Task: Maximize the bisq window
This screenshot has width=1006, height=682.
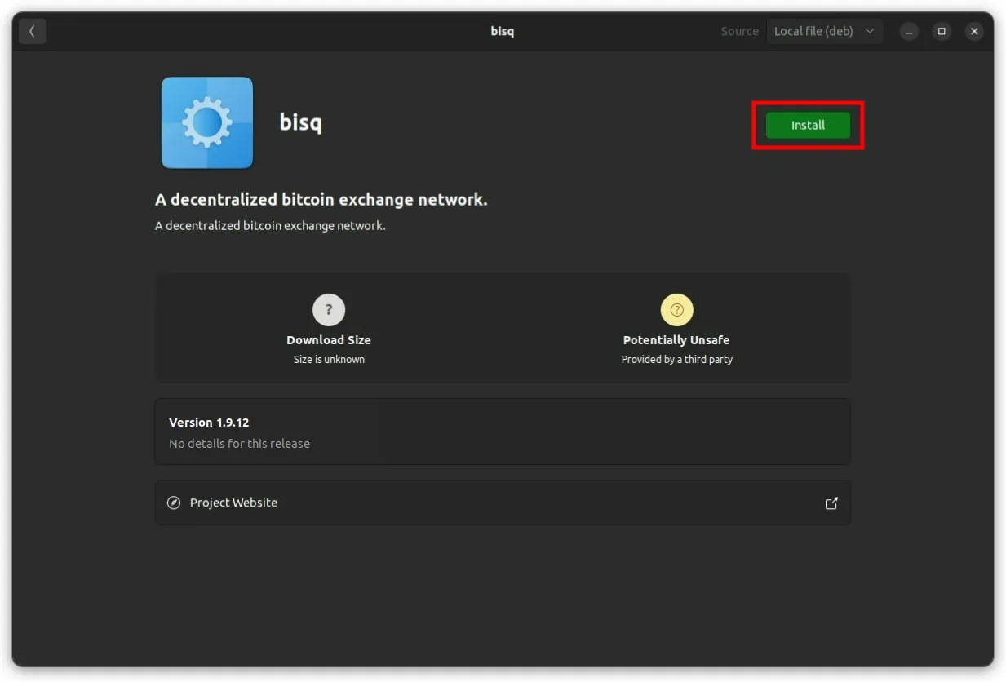Action: (942, 31)
